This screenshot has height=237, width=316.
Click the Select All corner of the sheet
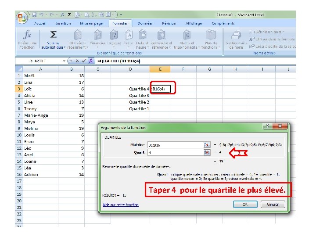[19, 69]
